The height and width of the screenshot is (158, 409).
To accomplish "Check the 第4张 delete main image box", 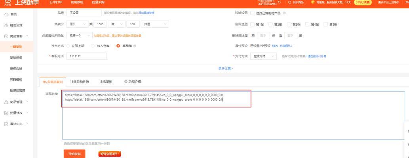I will pyautogui.click(x=307, y=24).
